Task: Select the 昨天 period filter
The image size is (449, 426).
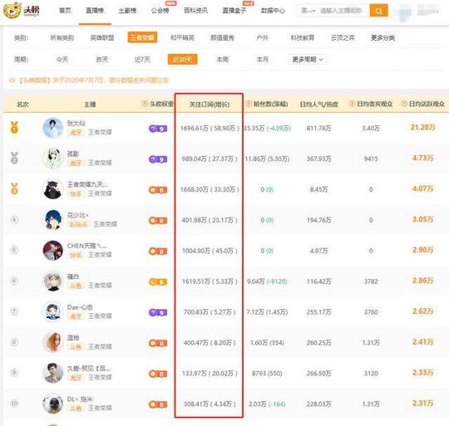Action: point(102,60)
